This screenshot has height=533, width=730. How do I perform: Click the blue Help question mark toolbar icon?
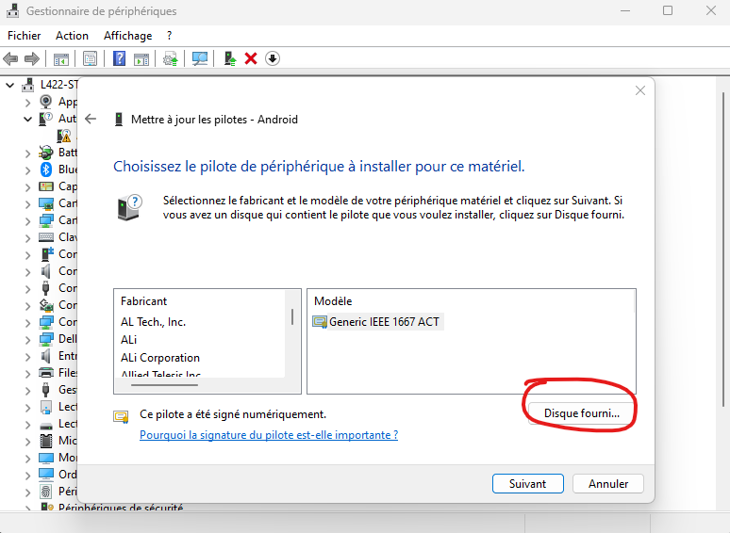120,58
